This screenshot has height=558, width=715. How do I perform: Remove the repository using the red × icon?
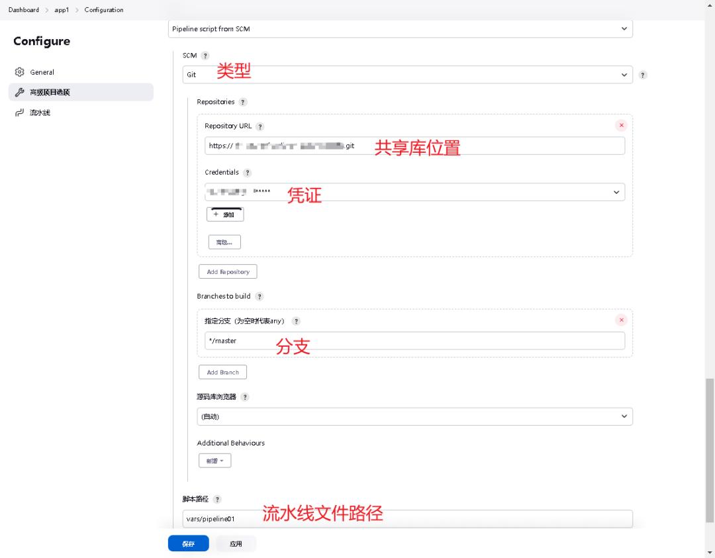click(x=621, y=124)
